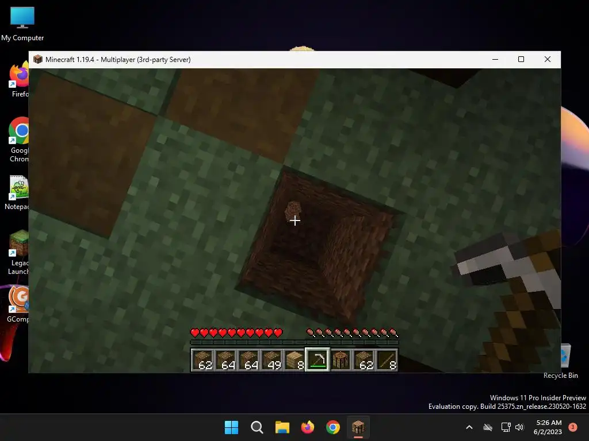Close the Minecraft 1.19.4 window
The width and height of the screenshot is (589, 441).
[x=548, y=59]
